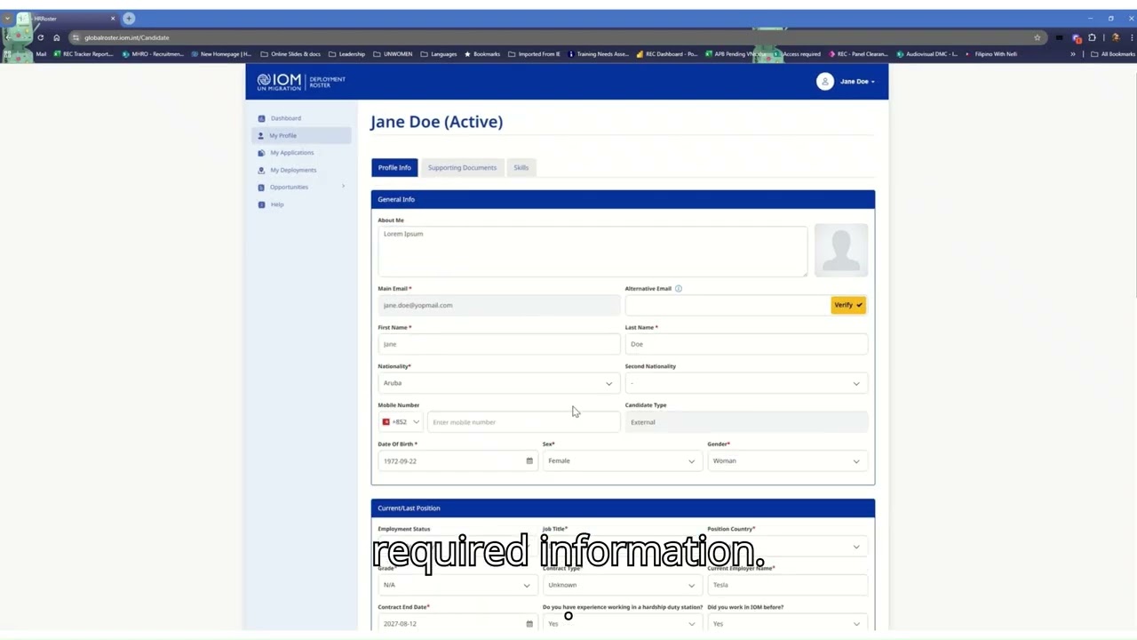
Task: Open the Languages bookmark folder
Action: (x=439, y=54)
